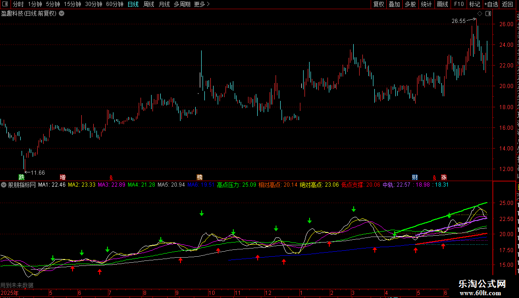
Task: Click the 返回 back button
Action: (x=508, y=4)
